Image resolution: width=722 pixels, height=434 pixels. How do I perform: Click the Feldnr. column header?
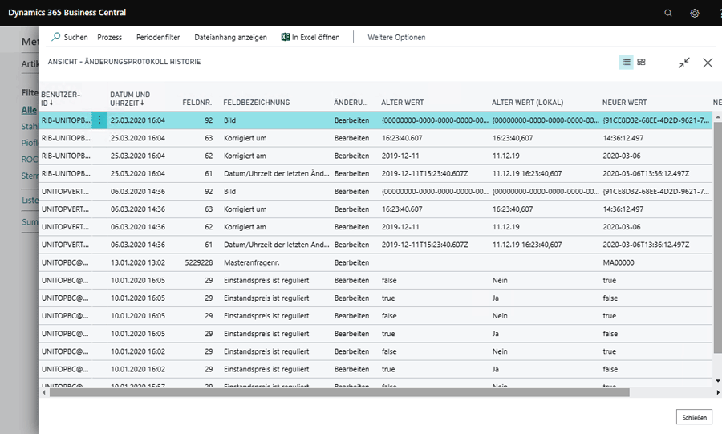[x=197, y=103]
